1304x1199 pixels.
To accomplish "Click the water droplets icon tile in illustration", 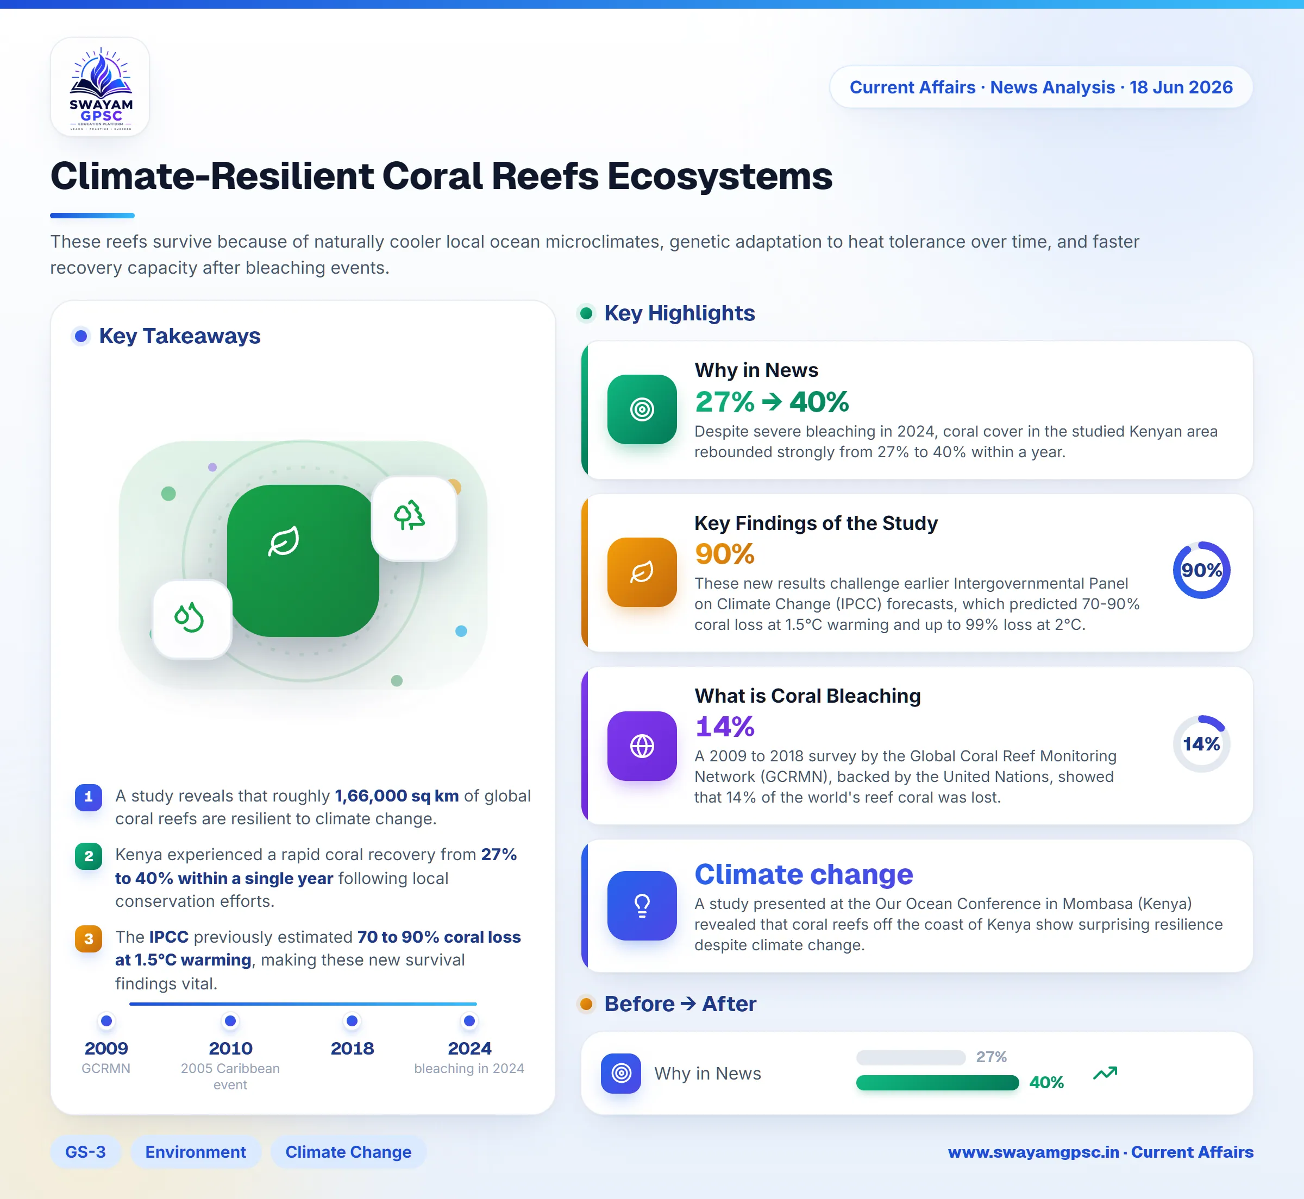I will 191,620.
